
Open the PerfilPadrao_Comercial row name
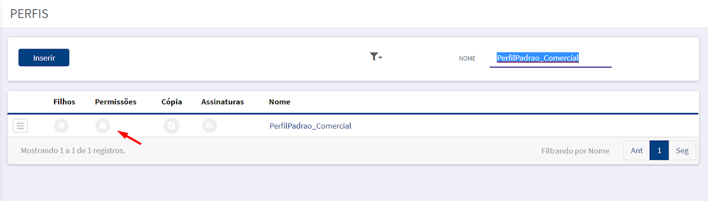pos(310,126)
